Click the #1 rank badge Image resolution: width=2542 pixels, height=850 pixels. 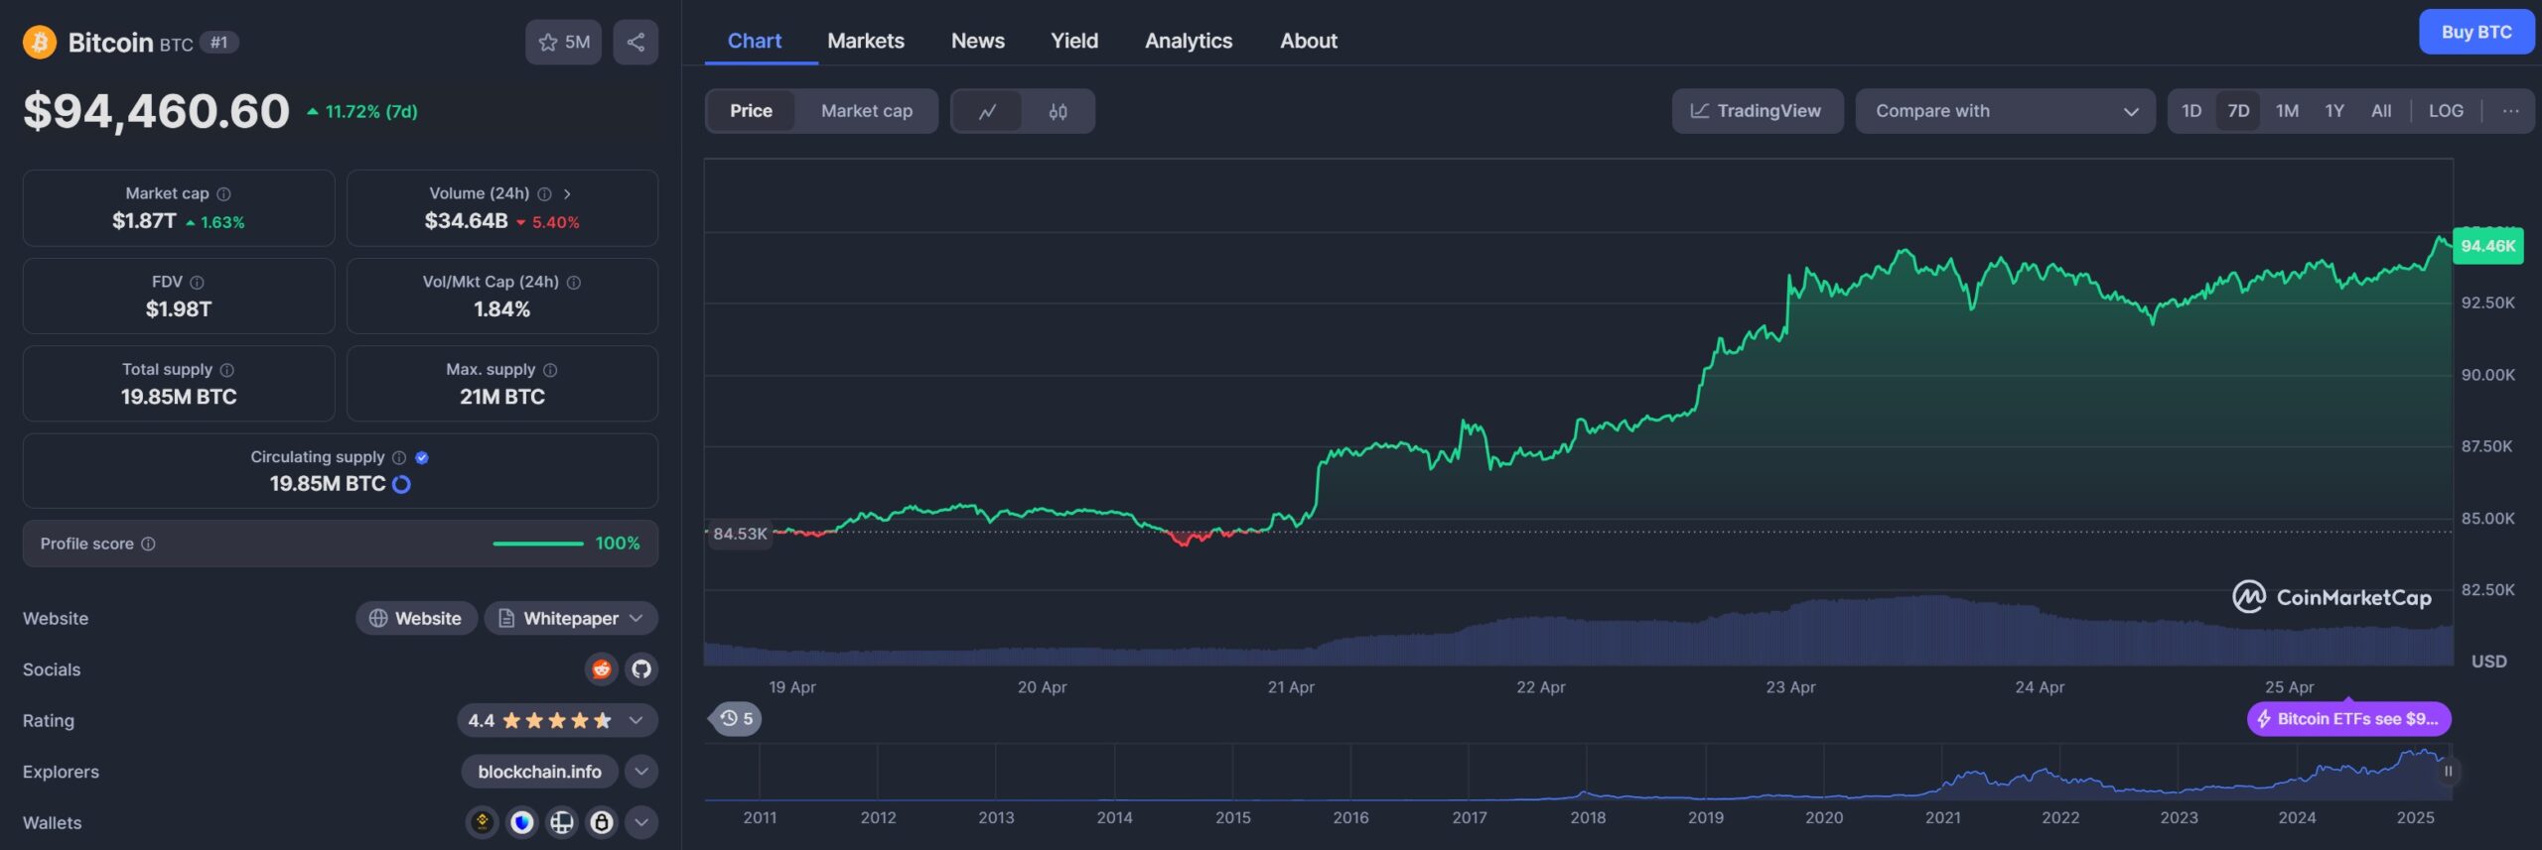pos(219,42)
